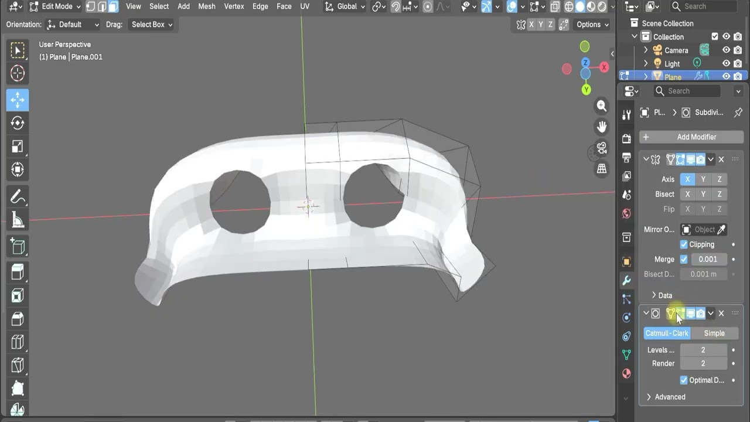750x422 pixels.
Task: Toggle proportional editing in header
Action: pos(428,6)
